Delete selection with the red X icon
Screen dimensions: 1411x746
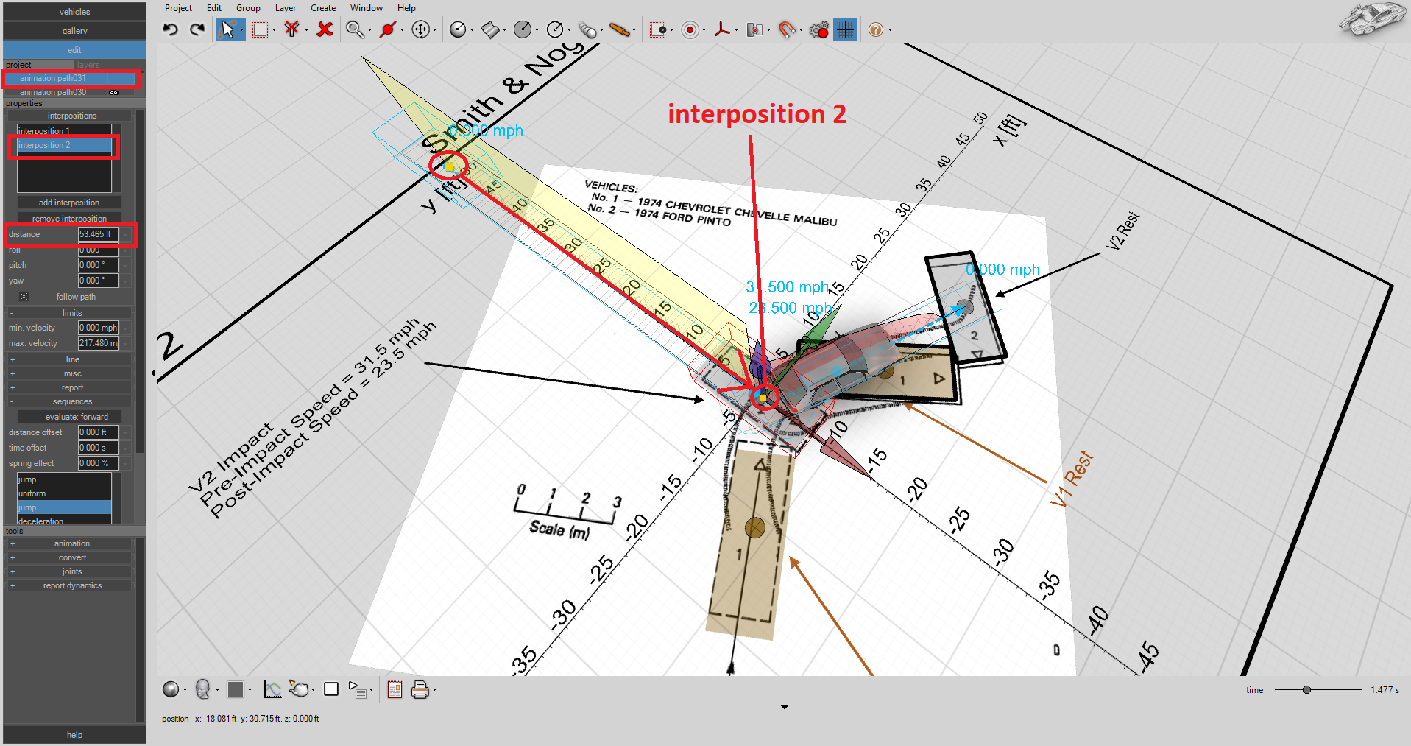click(325, 29)
